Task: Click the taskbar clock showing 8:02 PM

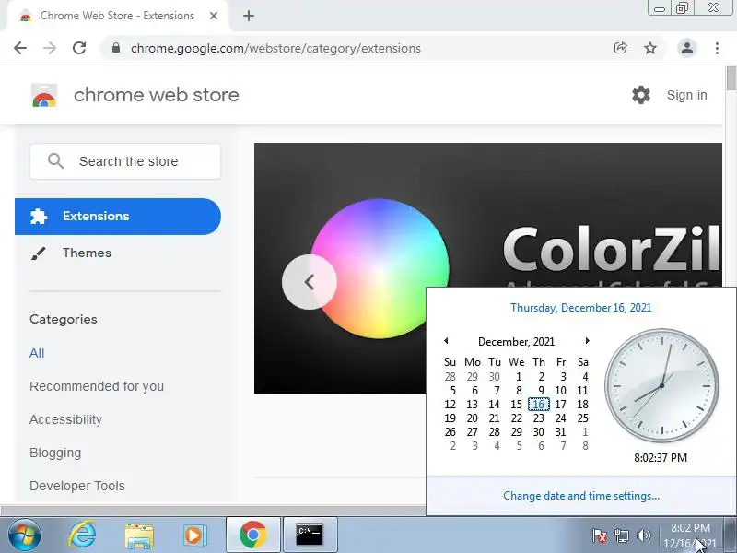Action: click(x=690, y=535)
